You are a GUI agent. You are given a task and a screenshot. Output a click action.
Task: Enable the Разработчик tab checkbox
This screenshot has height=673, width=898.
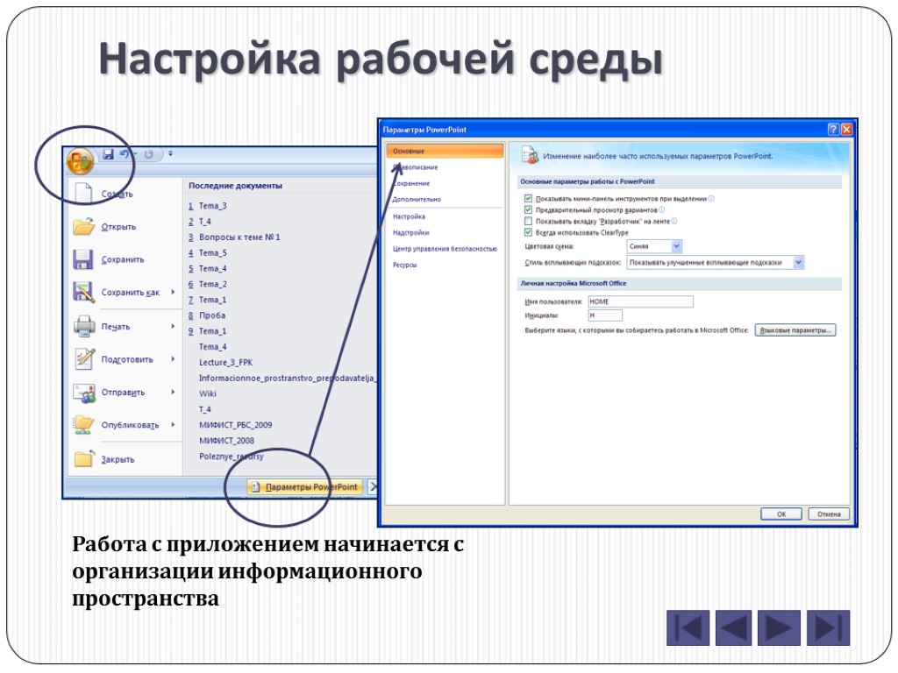coord(528,221)
